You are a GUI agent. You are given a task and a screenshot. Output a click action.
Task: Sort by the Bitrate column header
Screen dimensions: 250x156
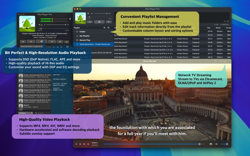click(218, 28)
